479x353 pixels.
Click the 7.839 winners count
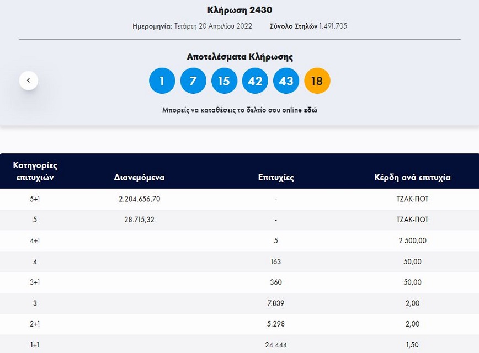click(x=276, y=303)
